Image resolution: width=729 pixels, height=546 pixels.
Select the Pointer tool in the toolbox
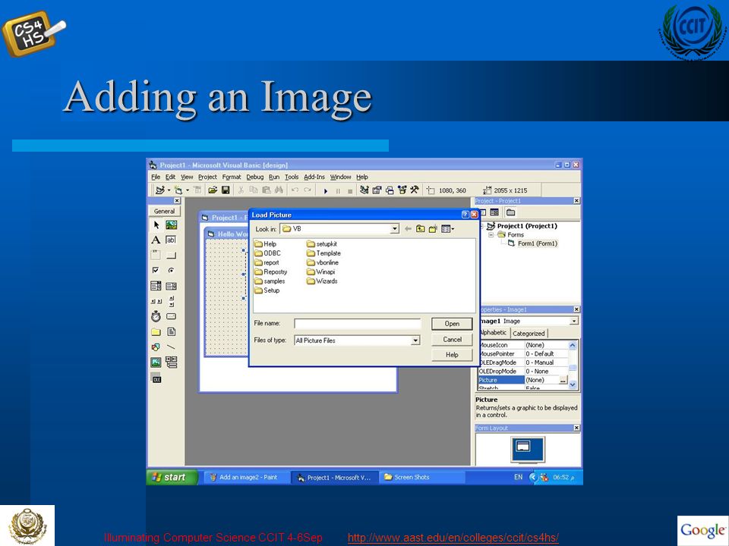pos(156,225)
